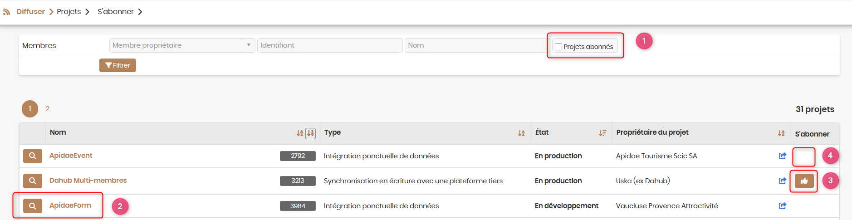Select page 1 in pagination
The image size is (852, 220).
30,109
